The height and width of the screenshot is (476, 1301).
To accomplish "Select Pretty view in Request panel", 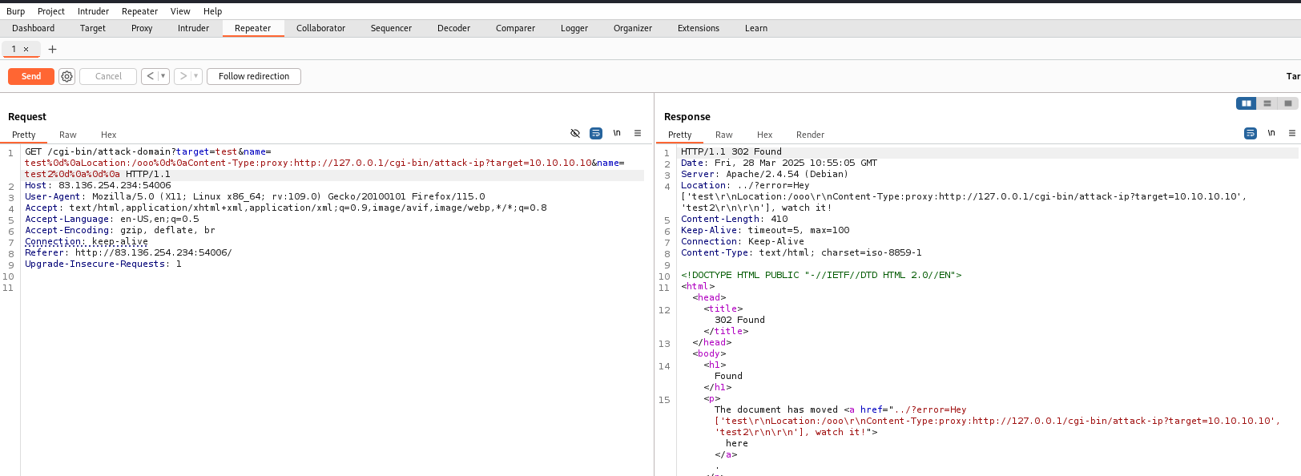I will (x=24, y=135).
